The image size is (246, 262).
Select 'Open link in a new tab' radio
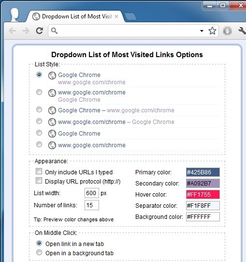pos(39,243)
